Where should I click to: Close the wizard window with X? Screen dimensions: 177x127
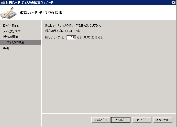pos(173,2)
